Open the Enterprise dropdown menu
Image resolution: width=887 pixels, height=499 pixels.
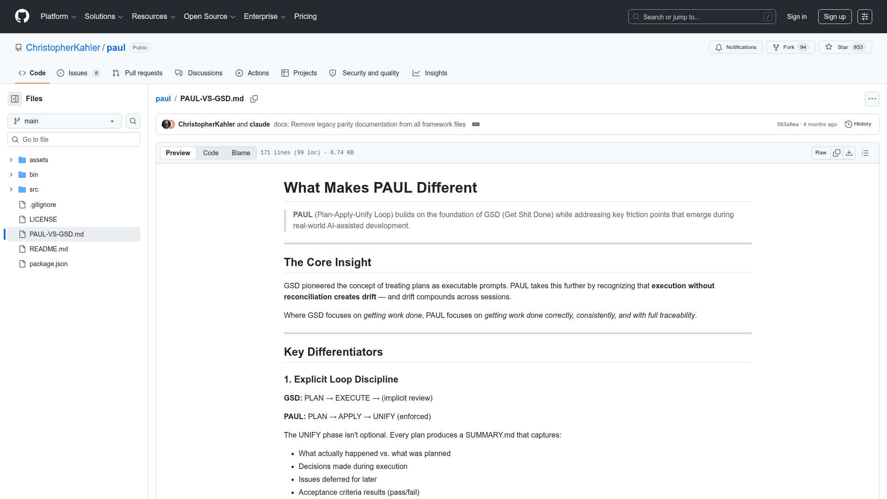(265, 17)
